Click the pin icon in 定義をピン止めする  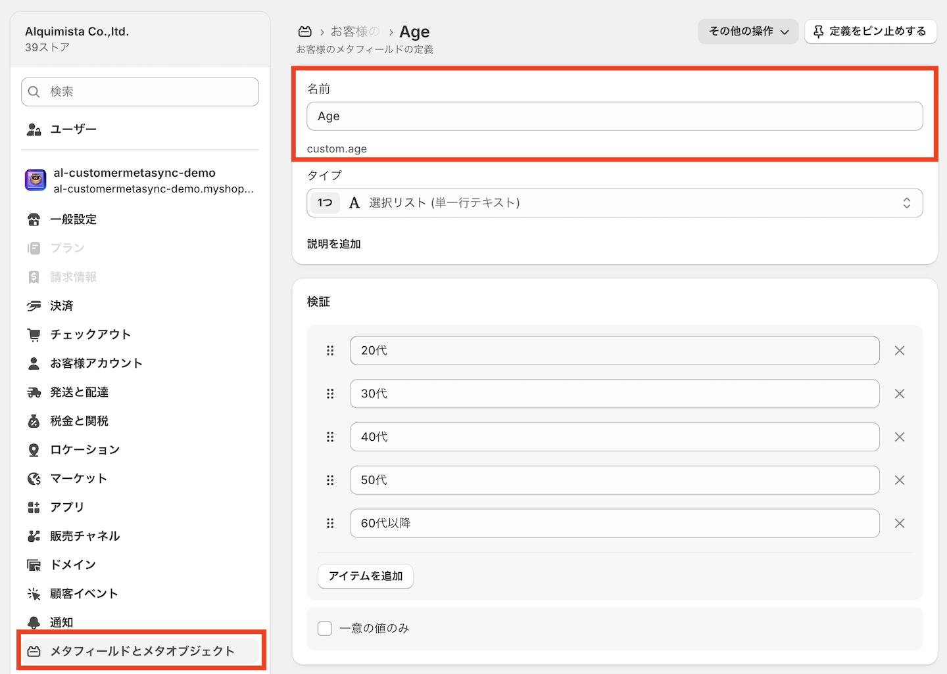[x=819, y=32]
